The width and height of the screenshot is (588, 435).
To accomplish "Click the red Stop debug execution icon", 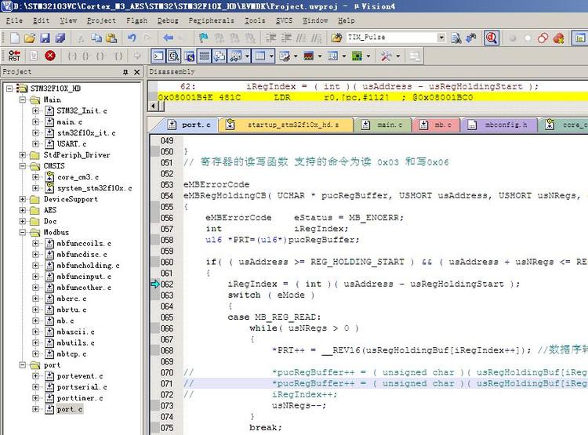I will pyautogui.click(x=50, y=56).
